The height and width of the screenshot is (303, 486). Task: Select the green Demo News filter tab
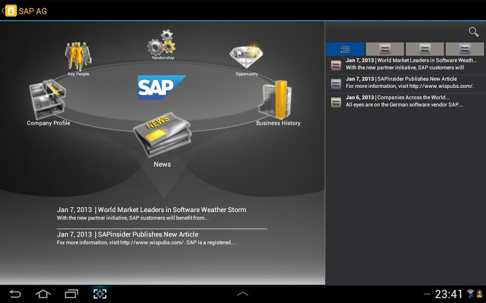click(425, 49)
